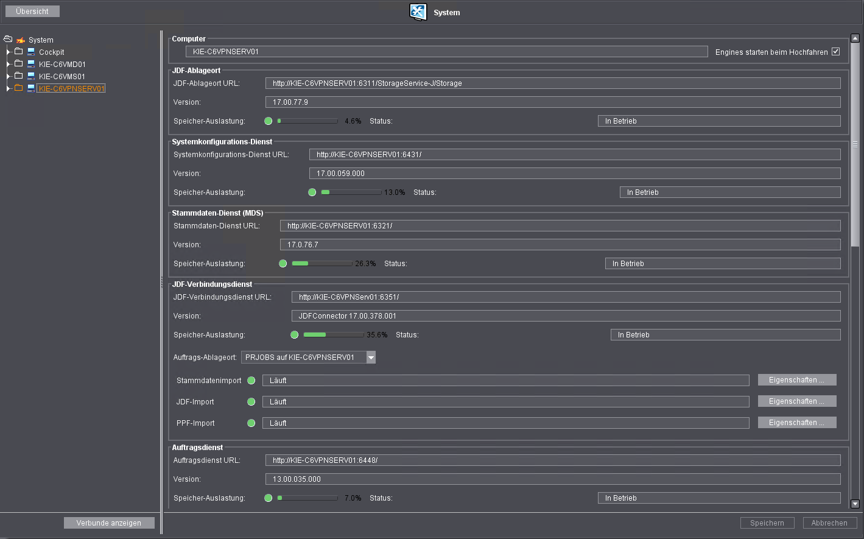This screenshot has height=539, width=864.
Task: Click the Auftragsdienst memory bar at 7.0%
Action: (x=307, y=498)
